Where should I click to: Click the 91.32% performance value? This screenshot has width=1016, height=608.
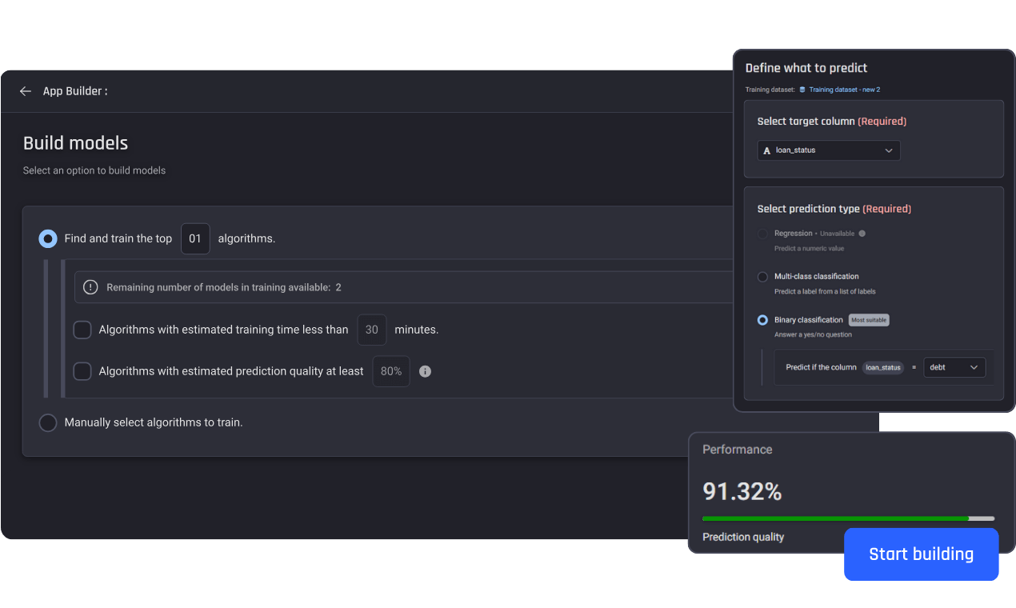pyautogui.click(x=742, y=491)
